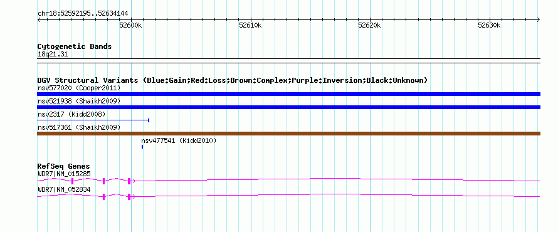Viewport: 558px width, 232px height.
Task: Select the RefSeq Genes track title
Action: pos(64,166)
